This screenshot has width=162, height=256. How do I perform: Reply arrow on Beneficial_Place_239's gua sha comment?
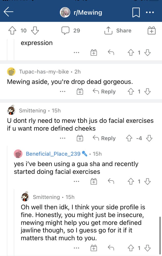coord(111,182)
